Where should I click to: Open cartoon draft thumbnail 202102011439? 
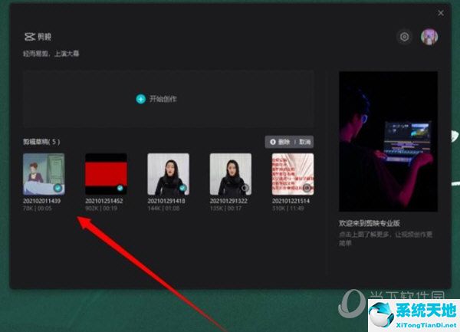tap(43, 173)
